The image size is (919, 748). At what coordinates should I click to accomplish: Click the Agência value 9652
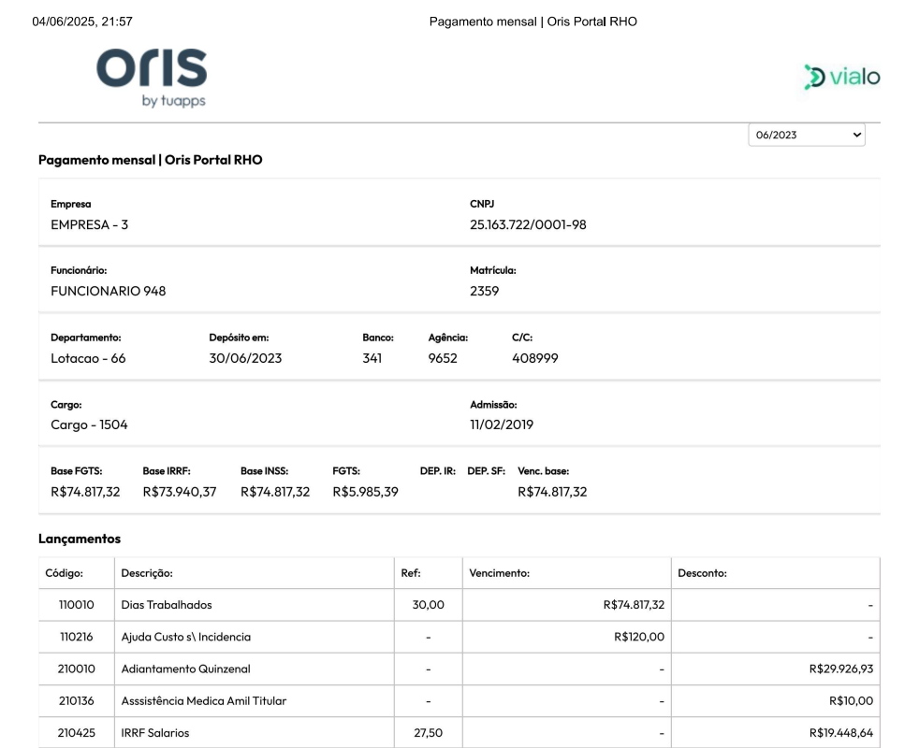pyautogui.click(x=443, y=358)
